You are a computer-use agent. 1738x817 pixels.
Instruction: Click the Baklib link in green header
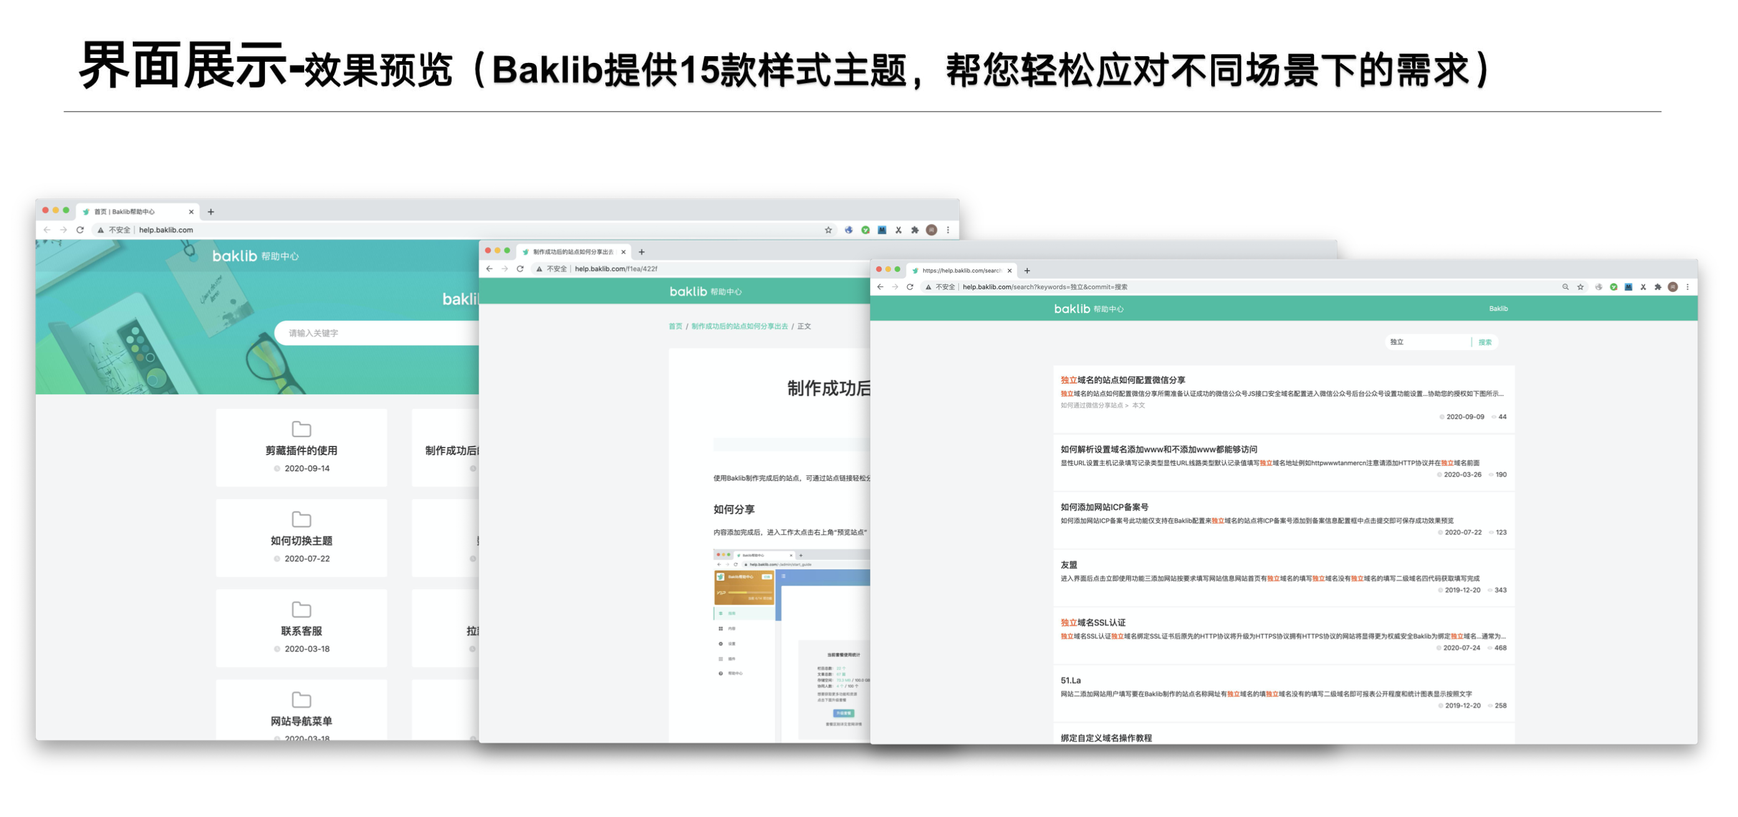tap(1498, 309)
